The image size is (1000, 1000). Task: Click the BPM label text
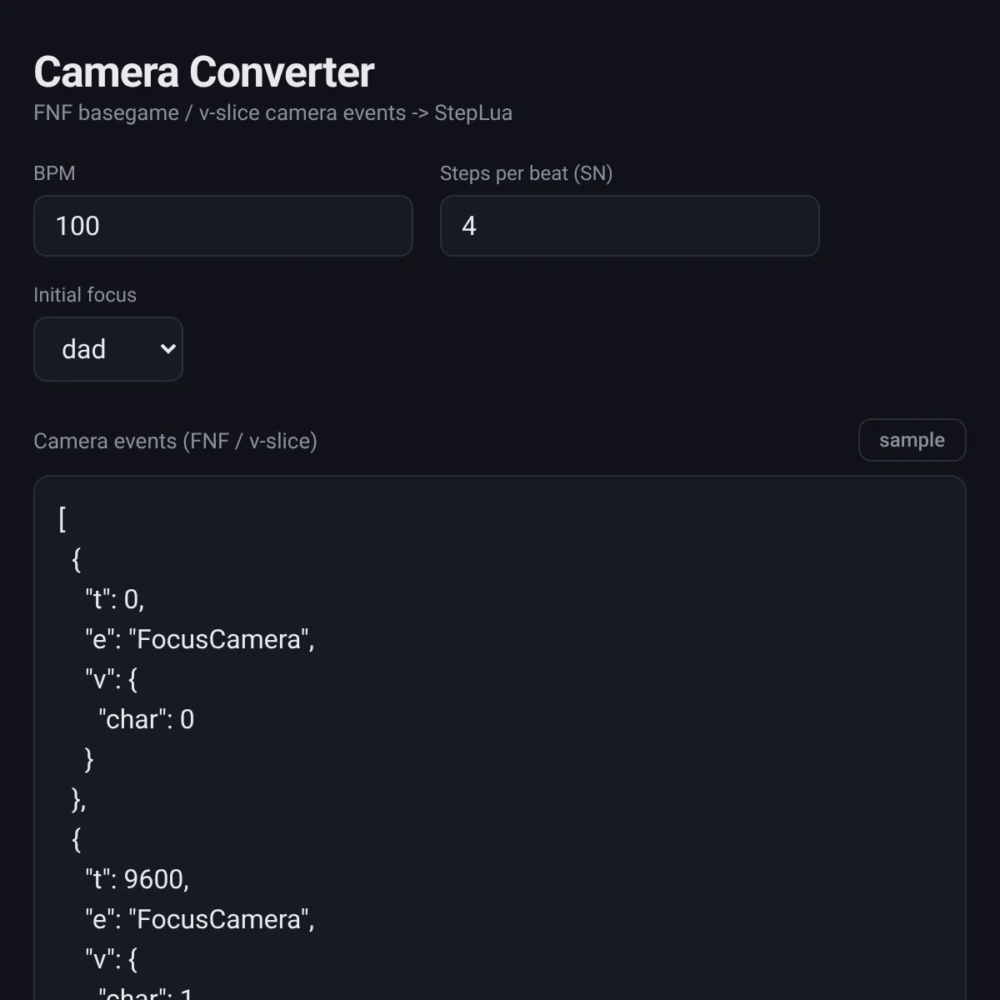[54, 173]
